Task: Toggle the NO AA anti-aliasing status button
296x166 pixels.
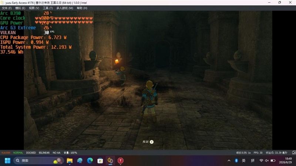Action: tap(57, 153)
